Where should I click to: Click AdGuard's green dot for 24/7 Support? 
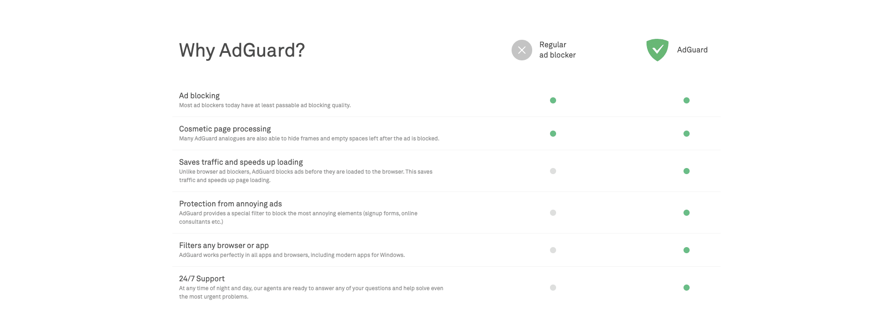(x=686, y=287)
